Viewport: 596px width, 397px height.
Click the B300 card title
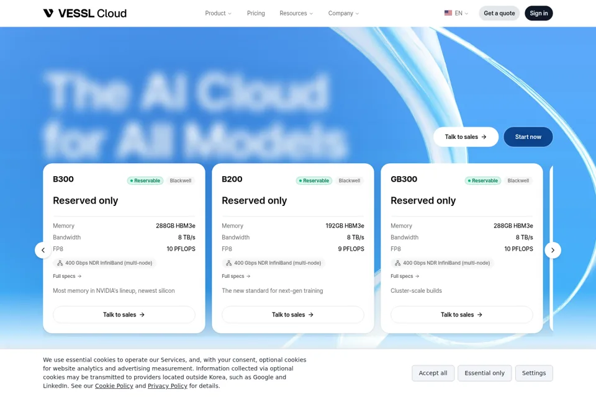(x=63, y=179)
